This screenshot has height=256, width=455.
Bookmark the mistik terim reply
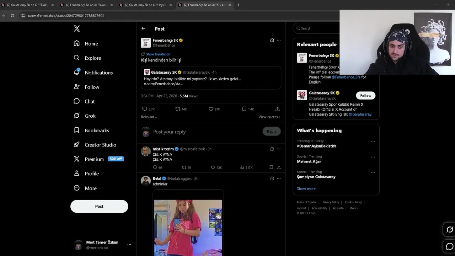tap(271, 167)
